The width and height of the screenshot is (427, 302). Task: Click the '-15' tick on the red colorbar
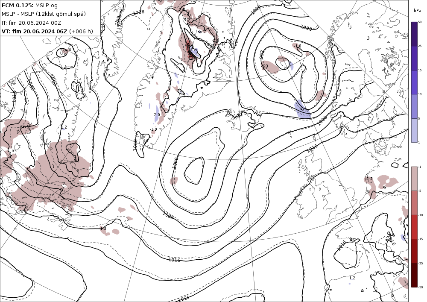click(x=421, y=239)
